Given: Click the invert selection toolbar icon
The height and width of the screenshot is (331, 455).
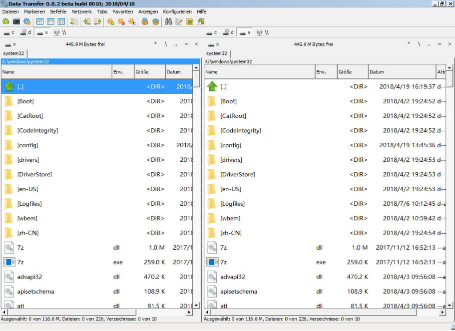Looking at the screenshot, I should (x=132, y=21).
